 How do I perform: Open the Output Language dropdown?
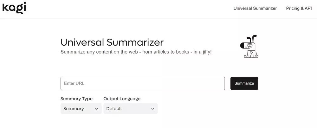coord(130,109)
